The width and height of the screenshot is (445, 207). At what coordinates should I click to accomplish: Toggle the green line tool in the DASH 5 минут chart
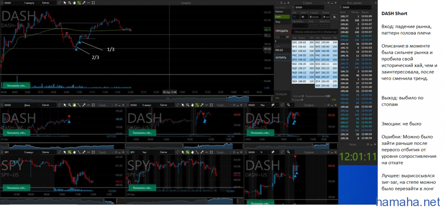[x=197, y=105]
